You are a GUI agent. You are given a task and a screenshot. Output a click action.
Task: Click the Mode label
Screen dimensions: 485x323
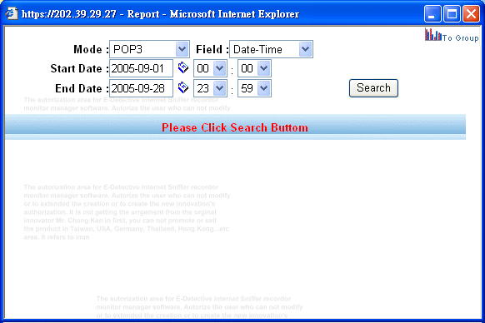tap(91, 49)
